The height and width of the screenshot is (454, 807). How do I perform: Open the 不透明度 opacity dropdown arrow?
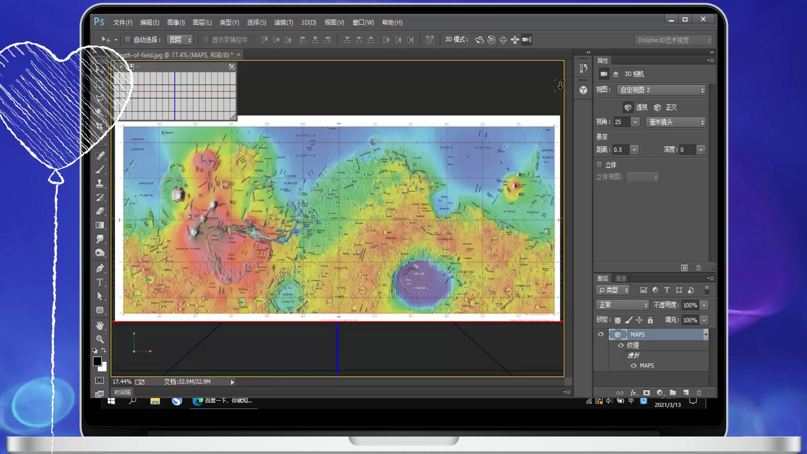[x=704, y=305]
